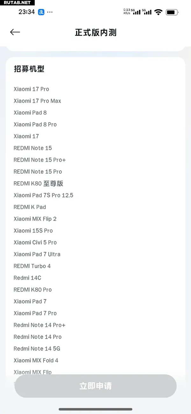Screen dimensions: 191x414
Task: Choose Redmi 14C from model list
Action: (x=27, y=278)
